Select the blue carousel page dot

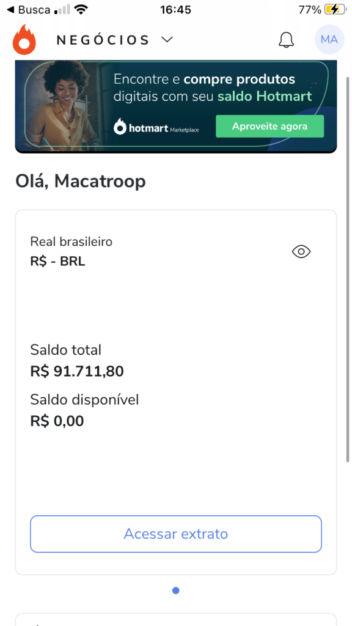coord(175,591)
